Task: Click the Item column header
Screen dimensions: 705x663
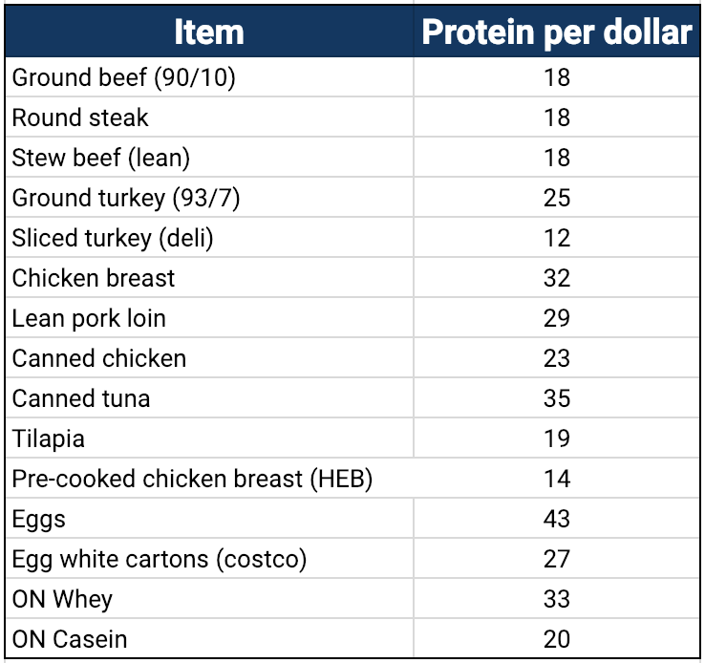Action: (x=209, y=32)
